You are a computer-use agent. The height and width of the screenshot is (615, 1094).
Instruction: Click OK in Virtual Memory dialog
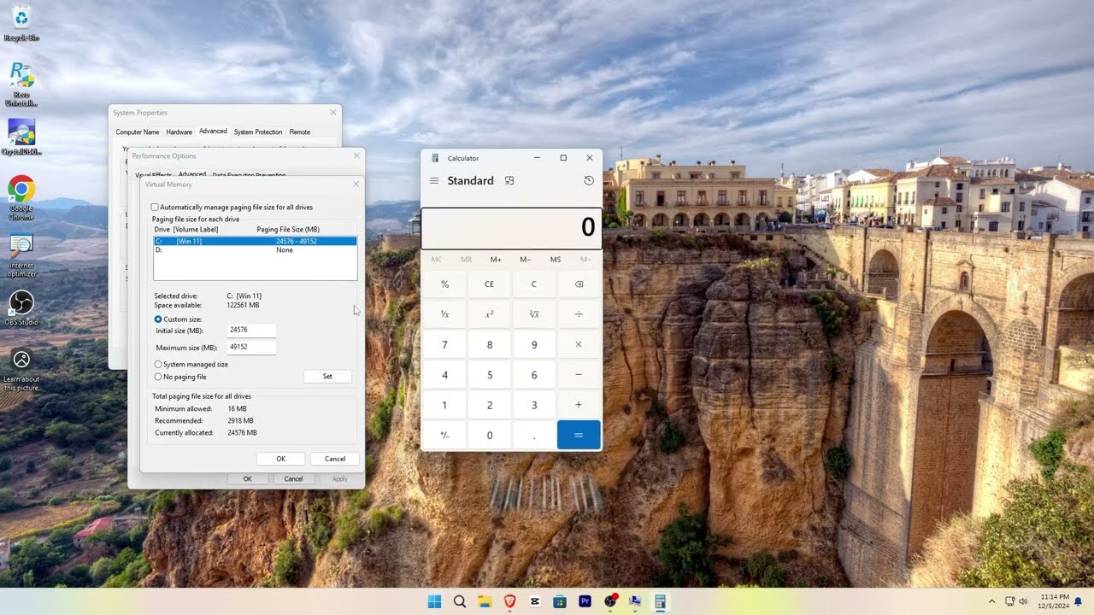280,459
